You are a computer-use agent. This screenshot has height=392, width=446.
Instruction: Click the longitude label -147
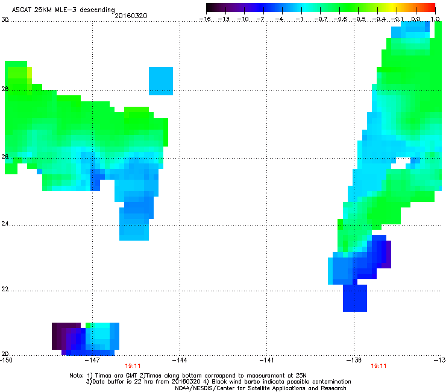tap(92, 361)
